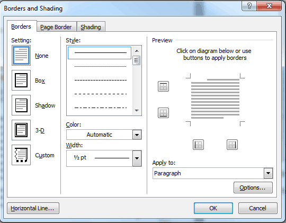
Task: Toggle the top border preview button
Action: (x=163, y=86)
